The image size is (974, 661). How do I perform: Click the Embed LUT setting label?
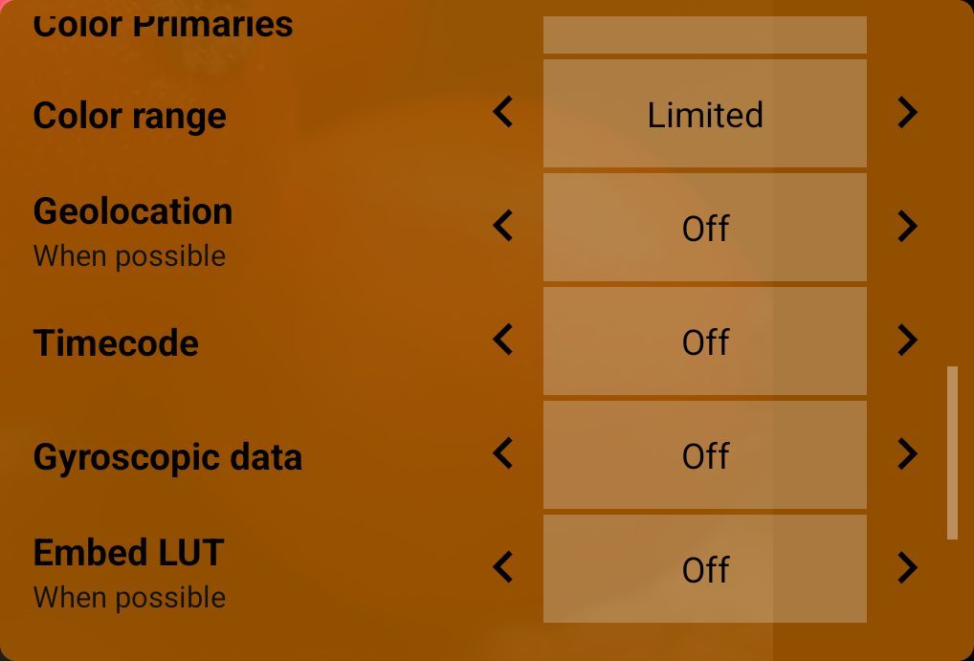[x=128, y=552]
